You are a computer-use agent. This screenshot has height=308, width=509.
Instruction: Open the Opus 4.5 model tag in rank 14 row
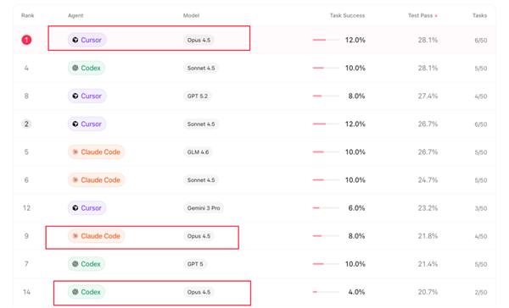199,292
